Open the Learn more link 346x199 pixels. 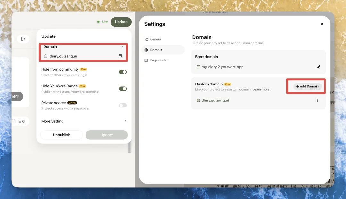point(261,90)
